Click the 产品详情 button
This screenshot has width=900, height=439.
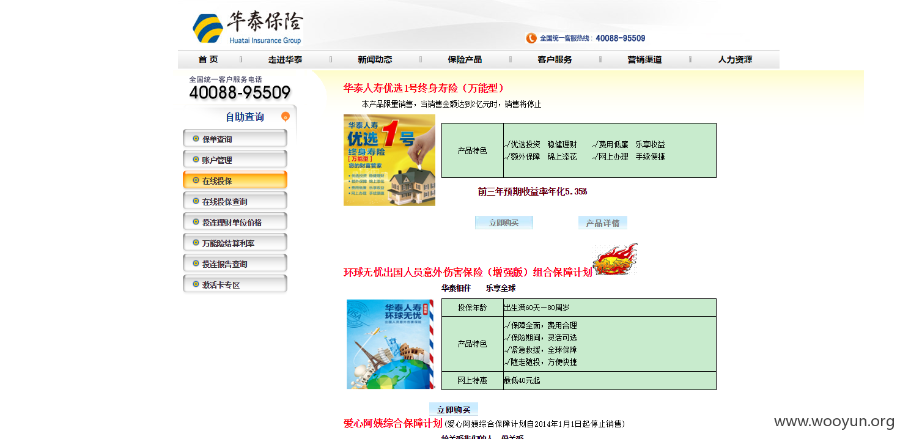coord(603,223)
